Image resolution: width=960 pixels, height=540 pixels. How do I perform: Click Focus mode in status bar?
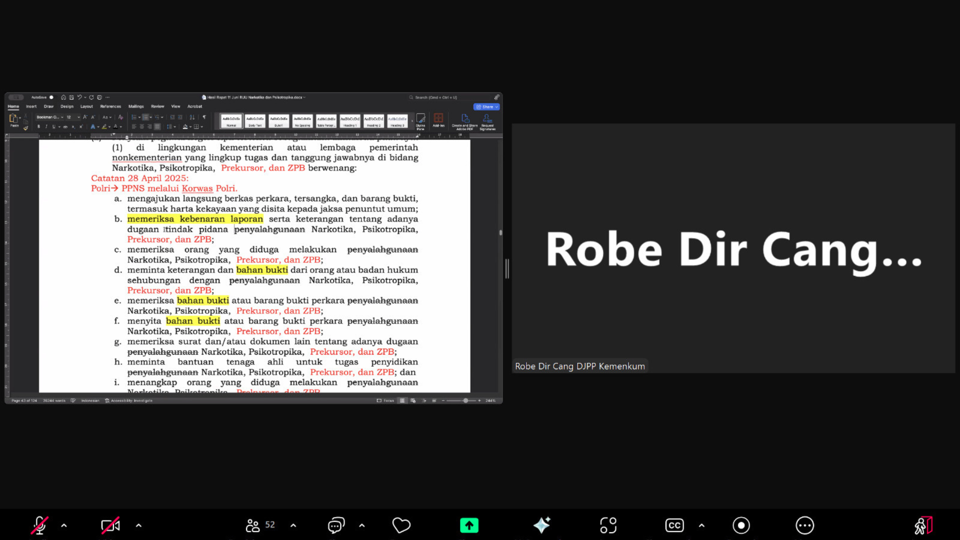point(385,400)
